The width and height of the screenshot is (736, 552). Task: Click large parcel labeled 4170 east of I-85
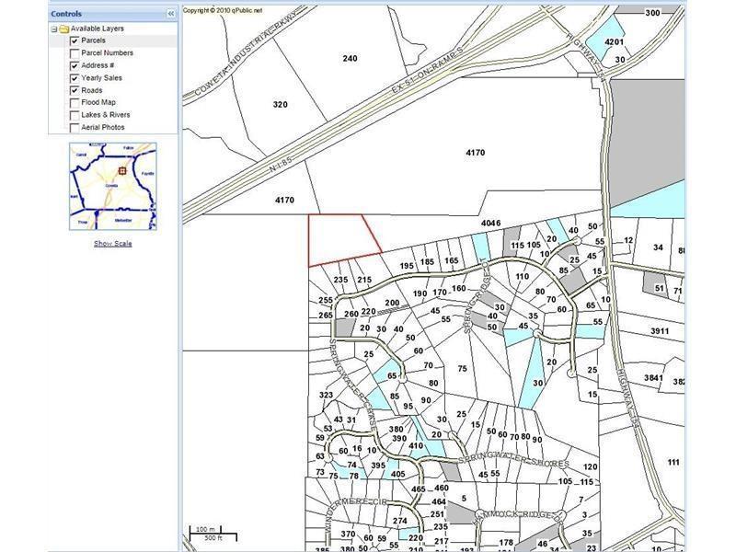pyautogui.click(x=475, y=153)
